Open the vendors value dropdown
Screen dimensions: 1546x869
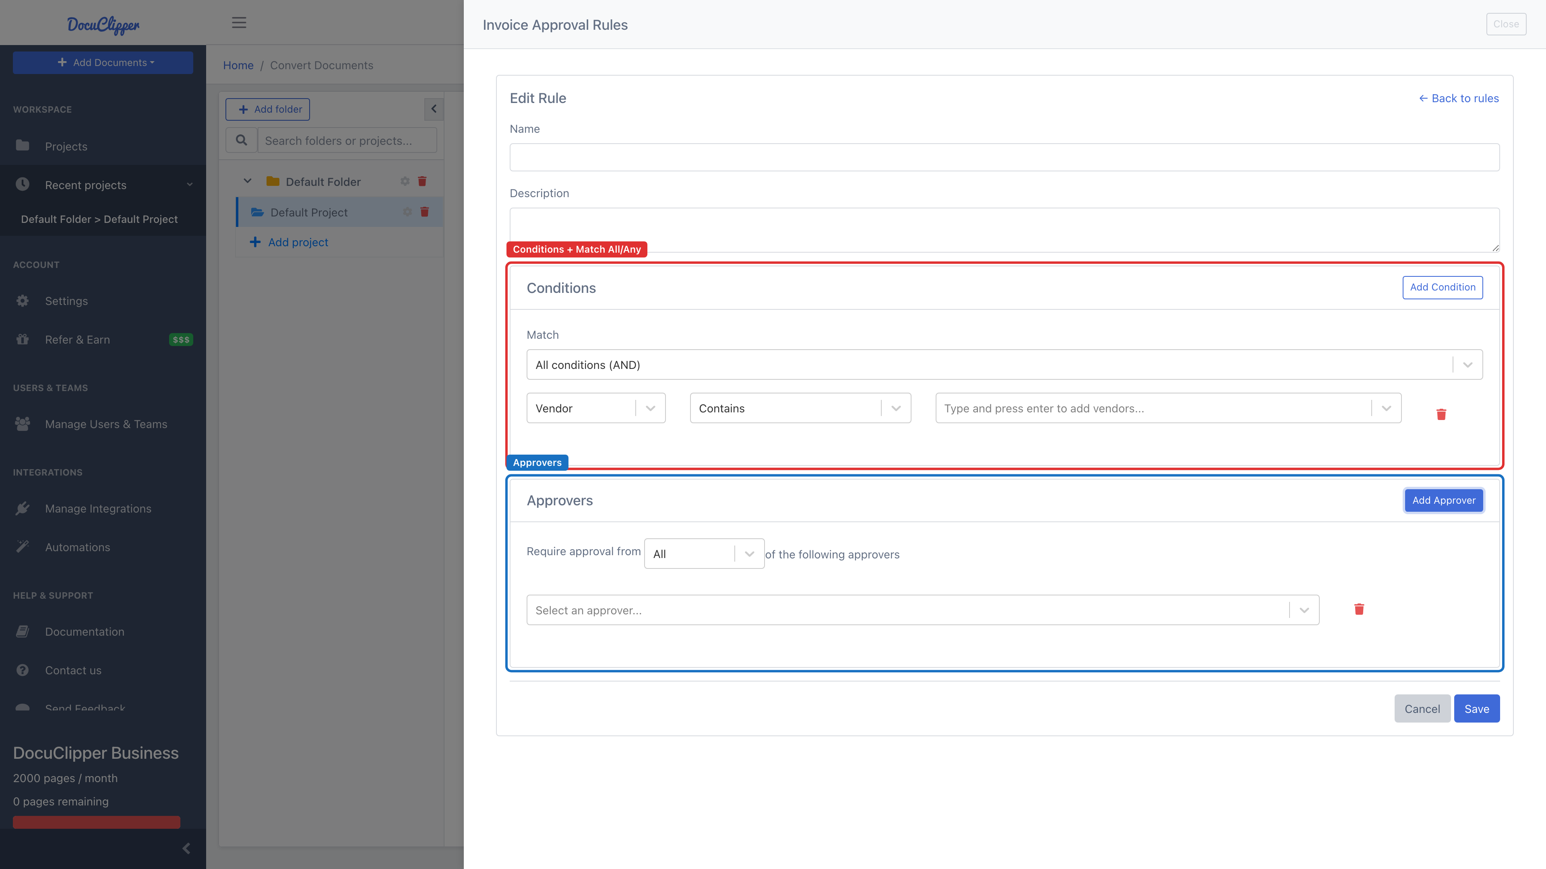point(1168,408)
